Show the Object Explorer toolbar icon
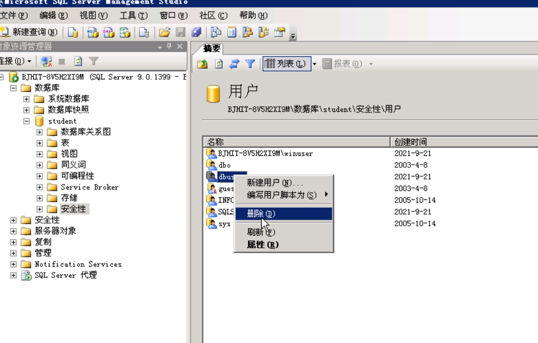This screenshot has height=343, width=538. [x=248, y=32]
